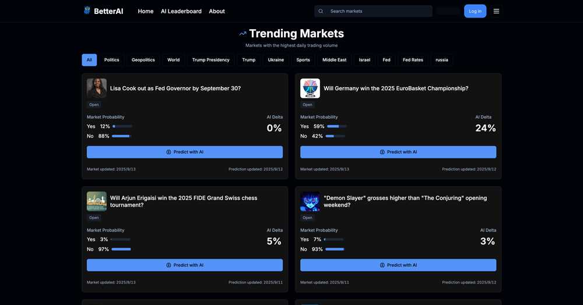Click the search magnifier icon

[321, 11]
